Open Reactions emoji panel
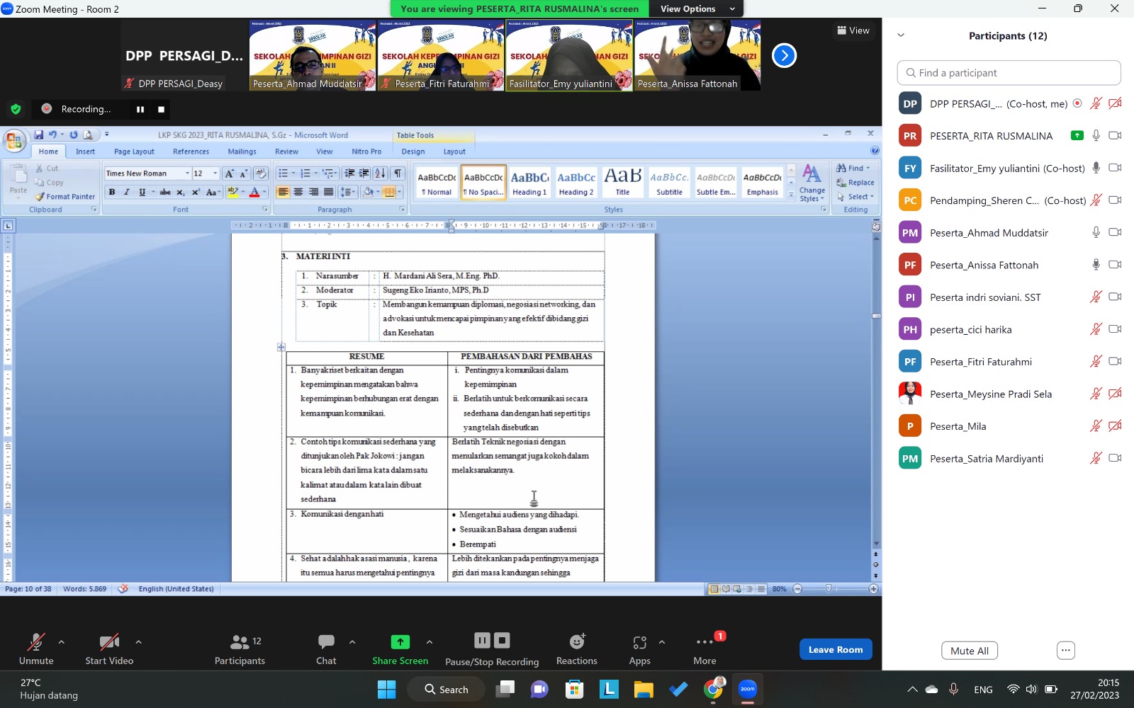The width and height of the screenshot is (1134, 708). pos(576,642)
